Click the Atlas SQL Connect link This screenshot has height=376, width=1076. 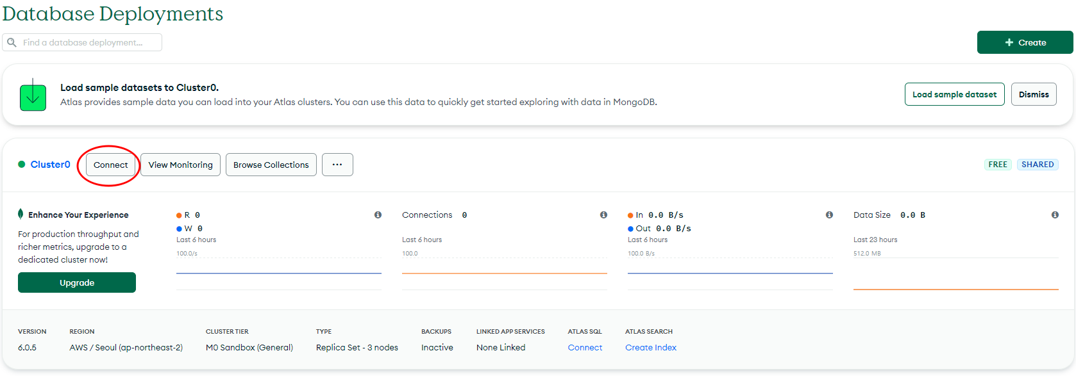[585, 347]
